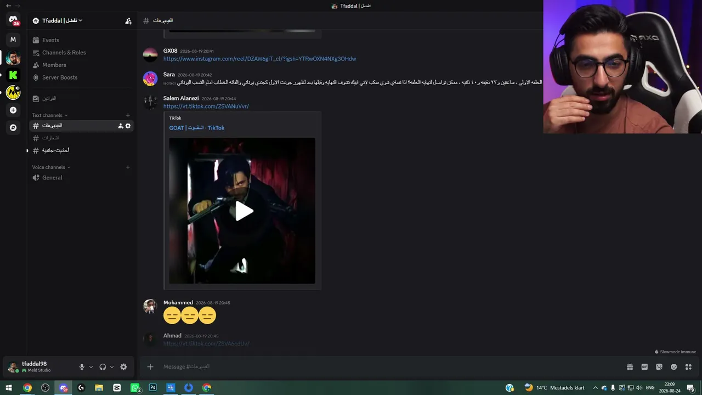Image resolution: width=702 pixels, height=395 pixels.
Task: Click the Add a Server plus icon
Action: (x=13, y=110)
